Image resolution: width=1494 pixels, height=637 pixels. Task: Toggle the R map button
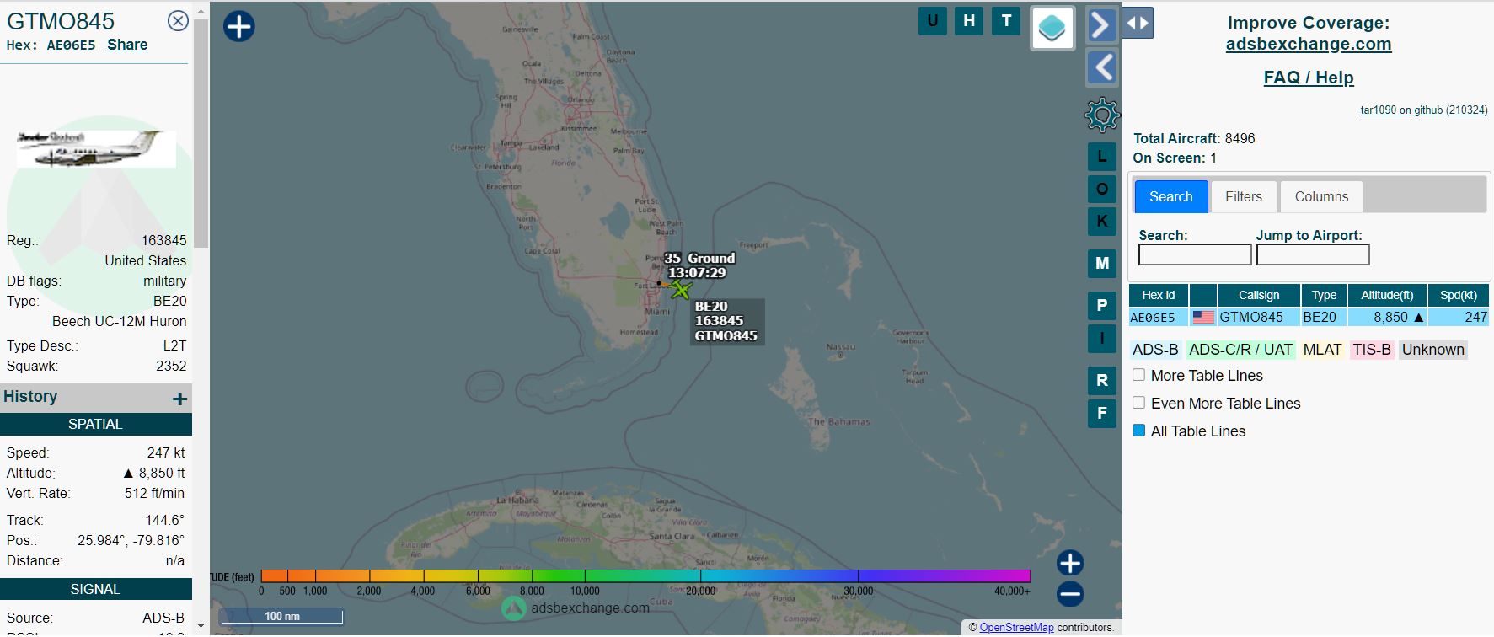[x=1101, y=381]
